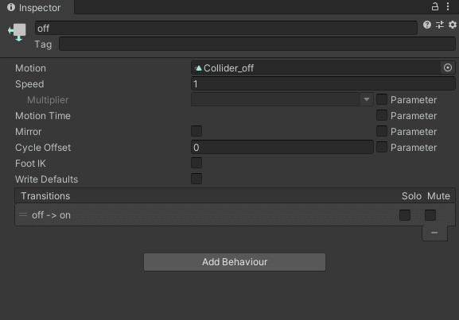Lock the Inspector panel
The height and width of the screenshot is (320, 459).
point(435,6)
